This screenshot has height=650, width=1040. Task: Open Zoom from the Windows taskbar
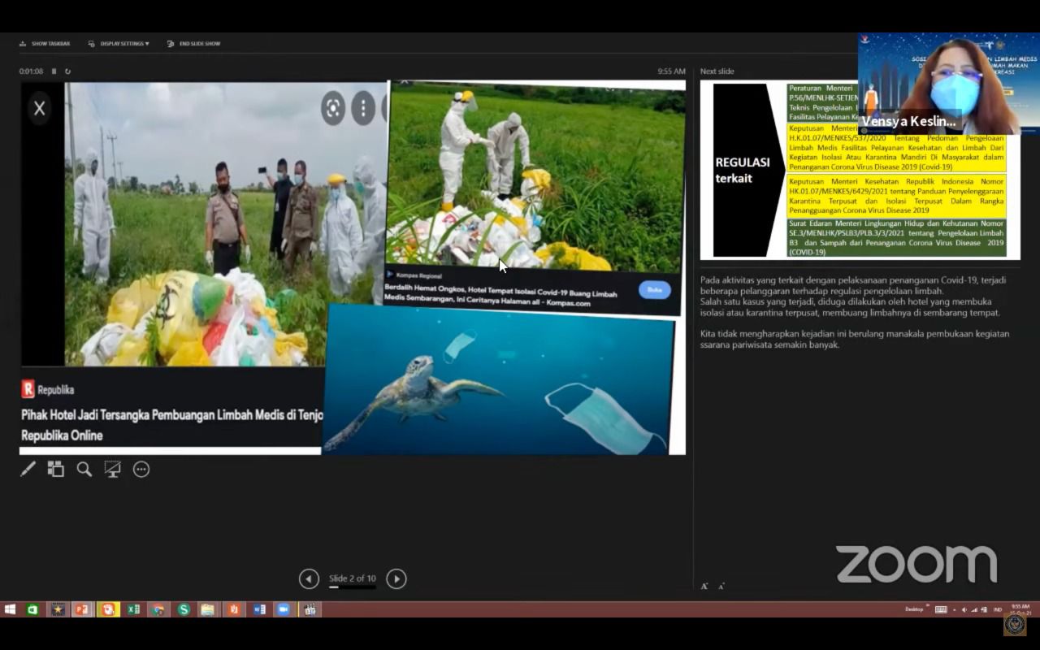point(284,609)
